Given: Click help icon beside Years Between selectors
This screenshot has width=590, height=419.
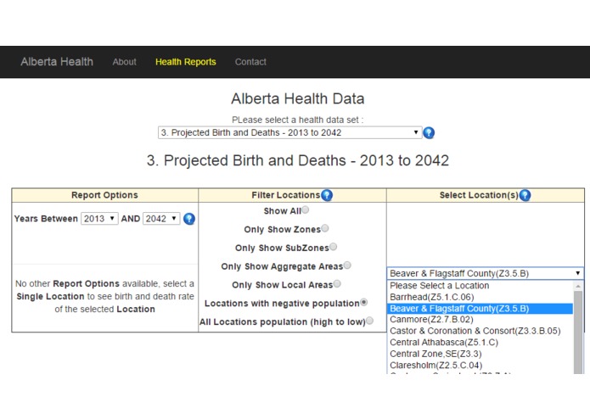Looking at the screenshot, I should pyautogui.click(x=189, y=219).
